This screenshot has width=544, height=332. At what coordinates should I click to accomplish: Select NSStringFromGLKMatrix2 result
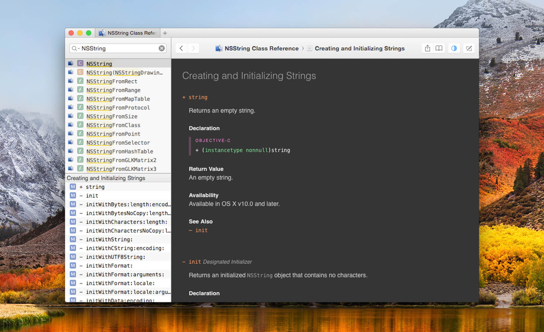[x=118, y=160]
